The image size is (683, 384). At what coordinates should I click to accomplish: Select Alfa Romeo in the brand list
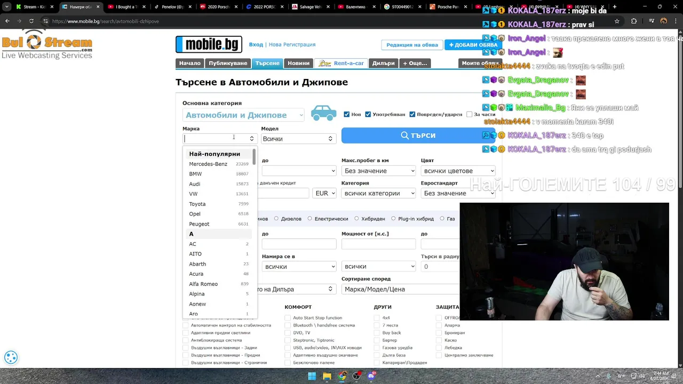pos(218,284)
